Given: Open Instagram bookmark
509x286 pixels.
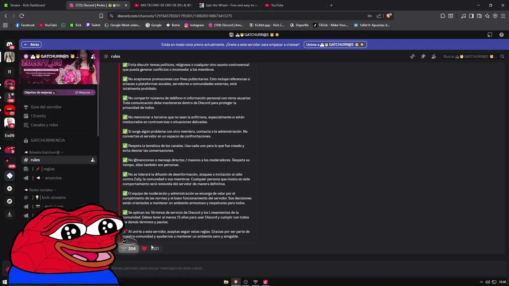Looking at the screenshot, I should (194, 25).
